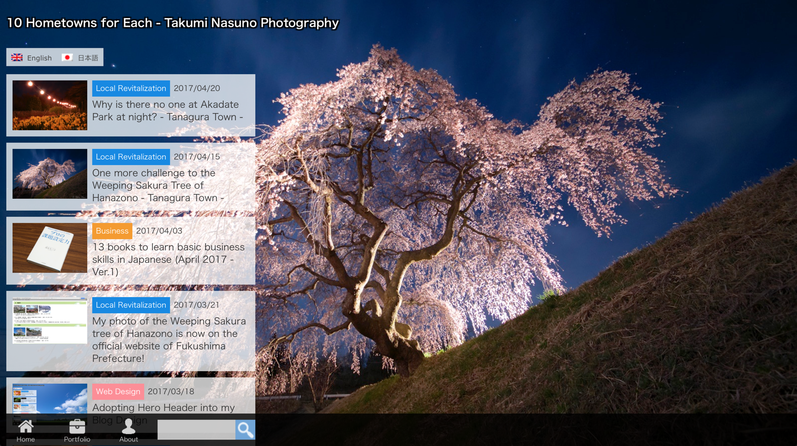Click inside the search text field
This screenshot has width=797, height=446.
[x=196, y=430]
